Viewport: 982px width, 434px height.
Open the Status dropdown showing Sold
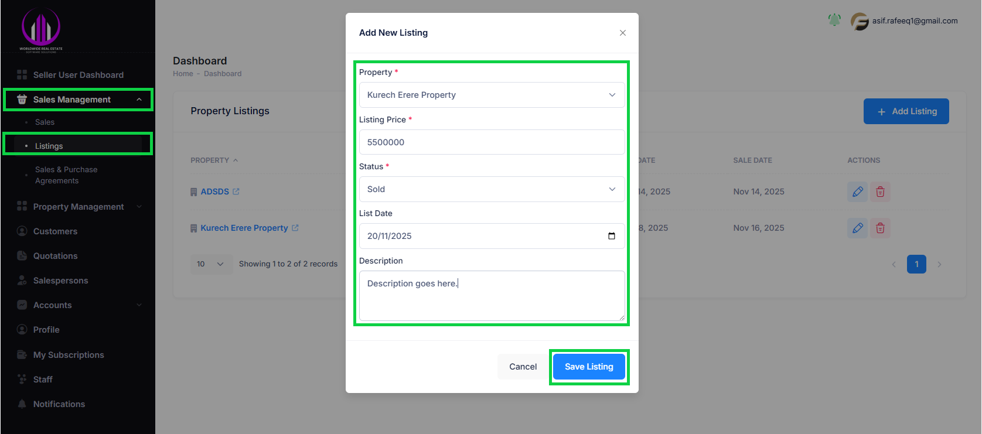coord(492,189)
